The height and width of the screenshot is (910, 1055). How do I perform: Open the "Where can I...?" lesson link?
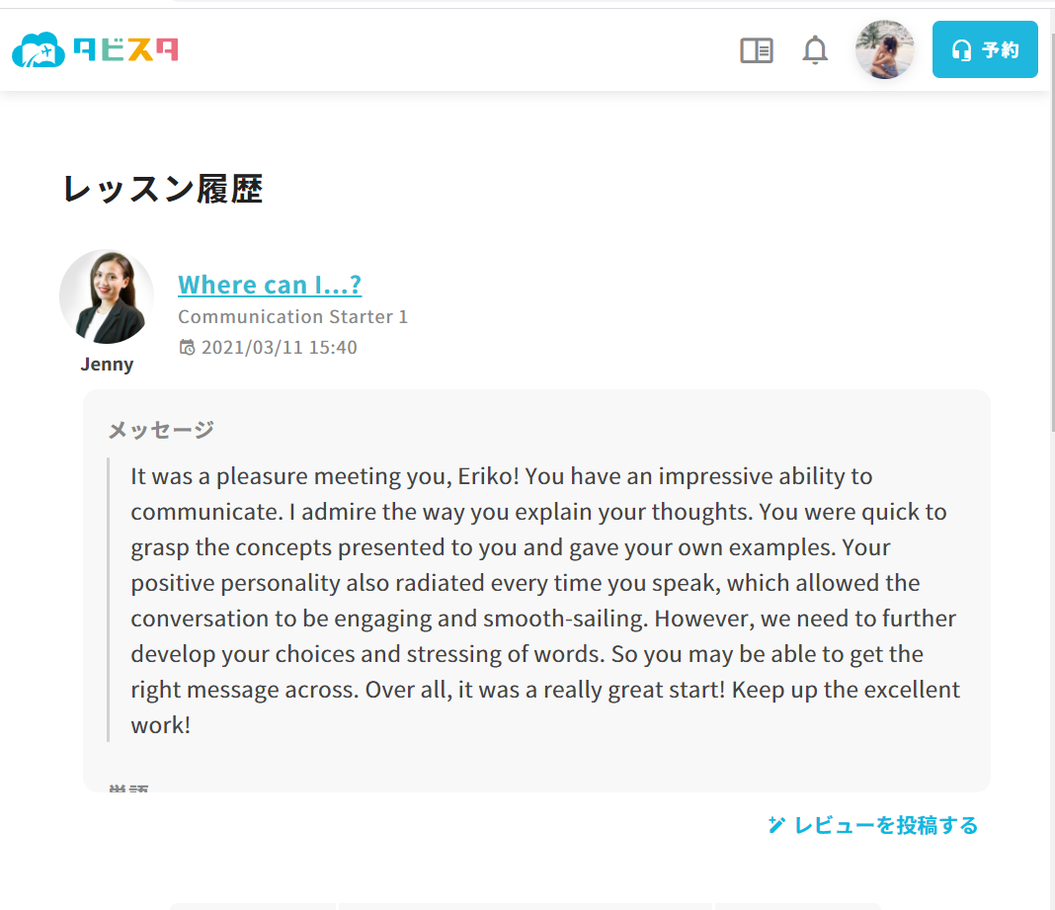pos(270,285)
